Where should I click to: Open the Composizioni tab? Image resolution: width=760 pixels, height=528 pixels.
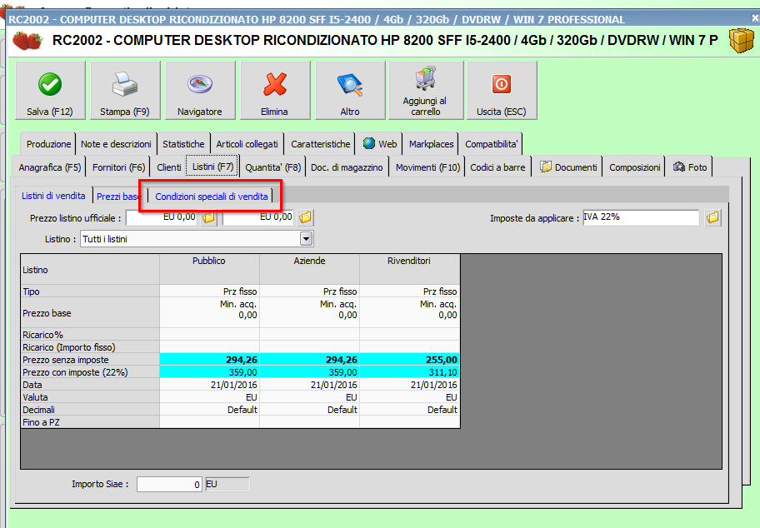point(634,167)
